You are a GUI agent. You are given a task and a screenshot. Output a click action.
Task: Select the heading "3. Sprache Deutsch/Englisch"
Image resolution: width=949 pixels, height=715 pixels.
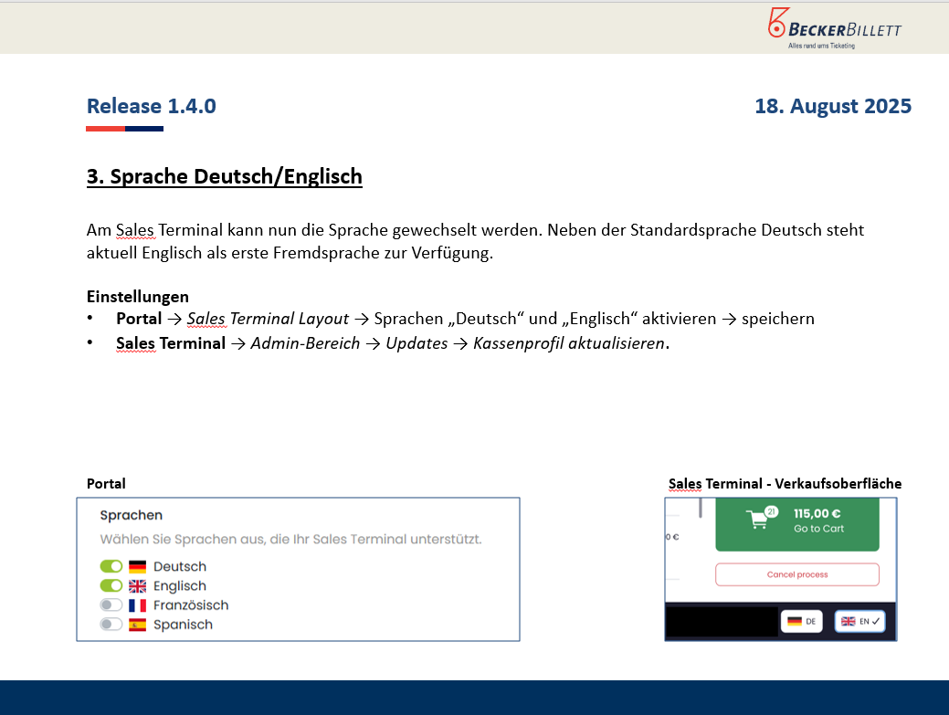pos(225,176)
